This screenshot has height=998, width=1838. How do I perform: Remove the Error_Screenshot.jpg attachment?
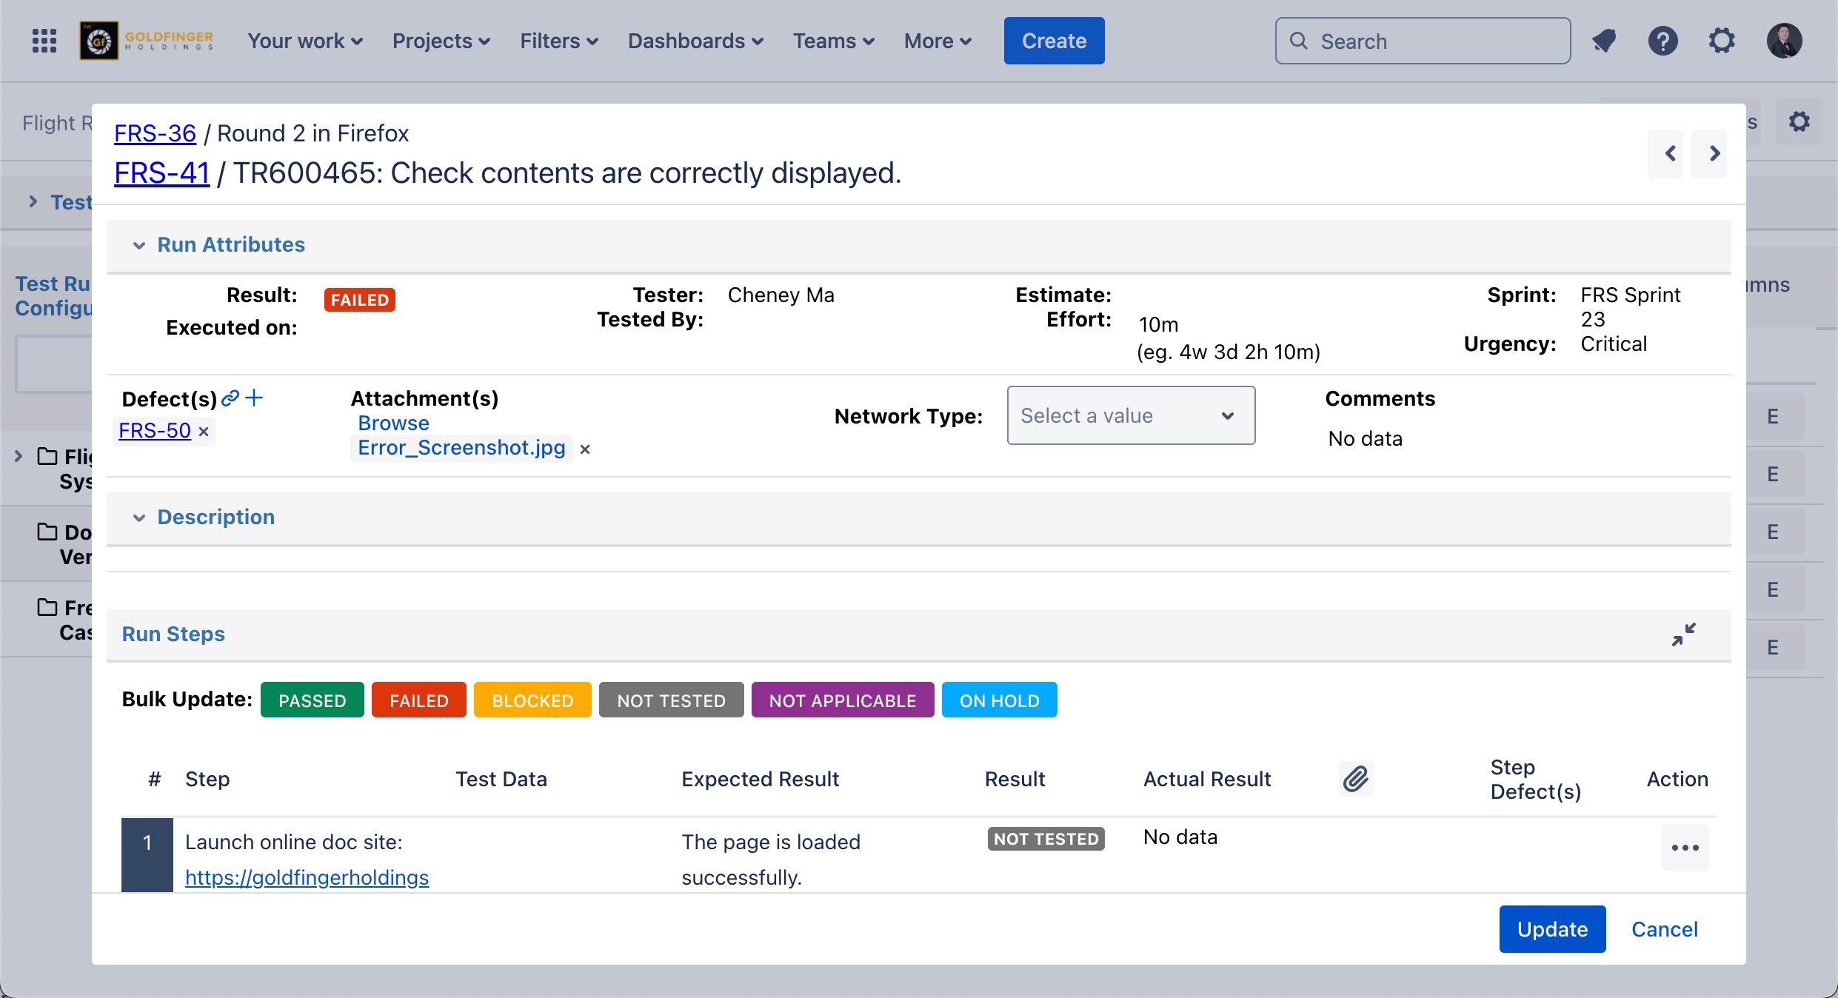coord(585,449)
